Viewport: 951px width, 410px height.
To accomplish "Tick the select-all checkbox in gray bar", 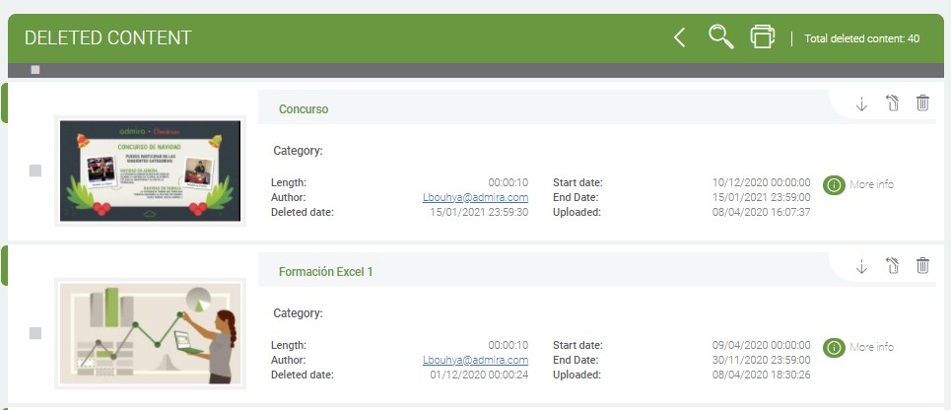I will (35, 70).
